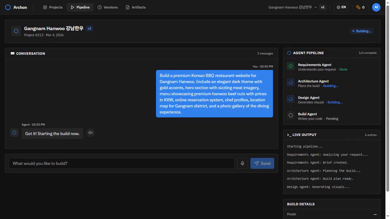Open the Versions tab

coord(108,7)
